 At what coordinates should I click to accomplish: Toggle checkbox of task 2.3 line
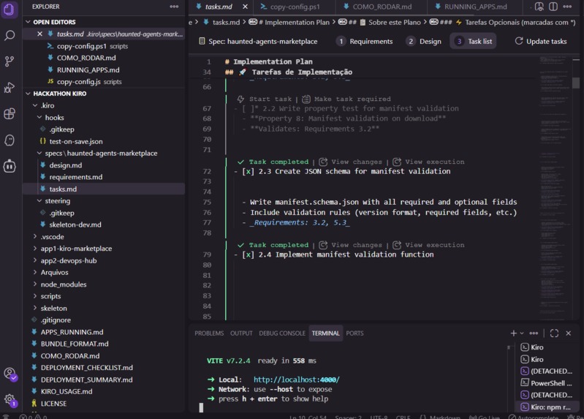pos(248,171)
